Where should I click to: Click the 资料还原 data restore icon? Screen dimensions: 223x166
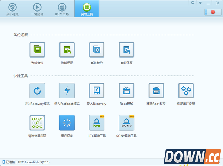tap(67, 50)
